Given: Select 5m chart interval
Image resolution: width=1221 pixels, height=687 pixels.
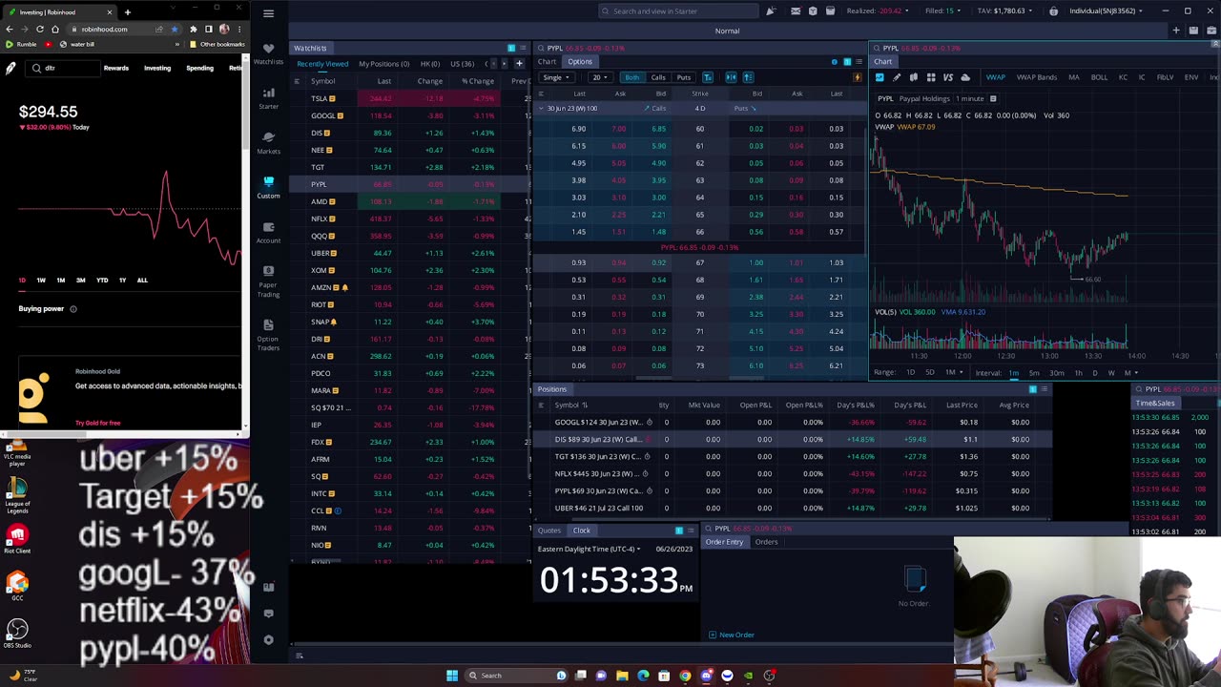Looking at the screenshot, I should 1033,373.
